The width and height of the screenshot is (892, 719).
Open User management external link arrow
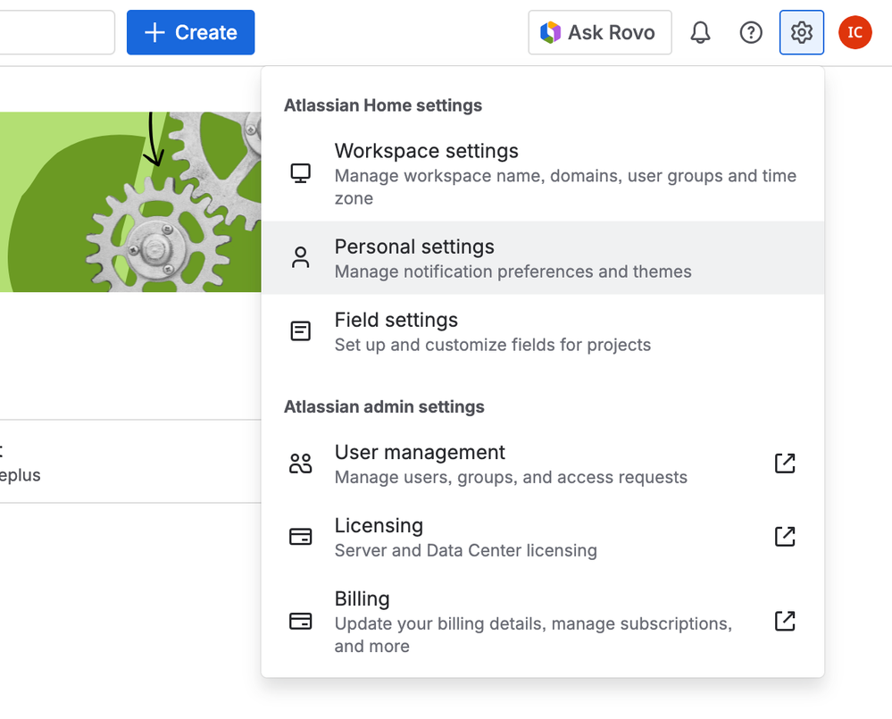click(x=784, y=464)
